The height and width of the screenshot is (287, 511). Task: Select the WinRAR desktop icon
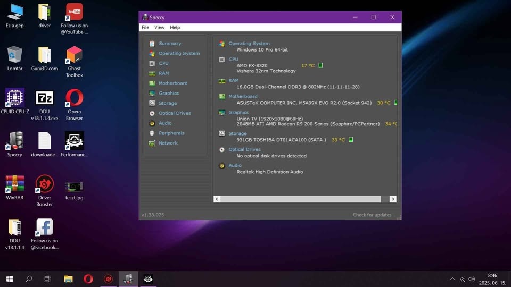click(15, 188)
